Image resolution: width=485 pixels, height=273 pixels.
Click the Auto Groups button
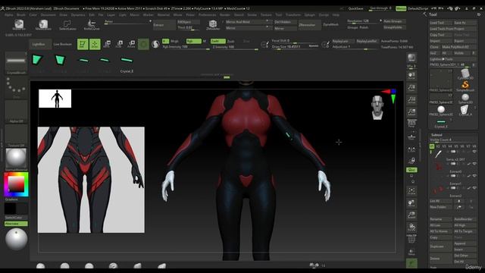(394, 21)
